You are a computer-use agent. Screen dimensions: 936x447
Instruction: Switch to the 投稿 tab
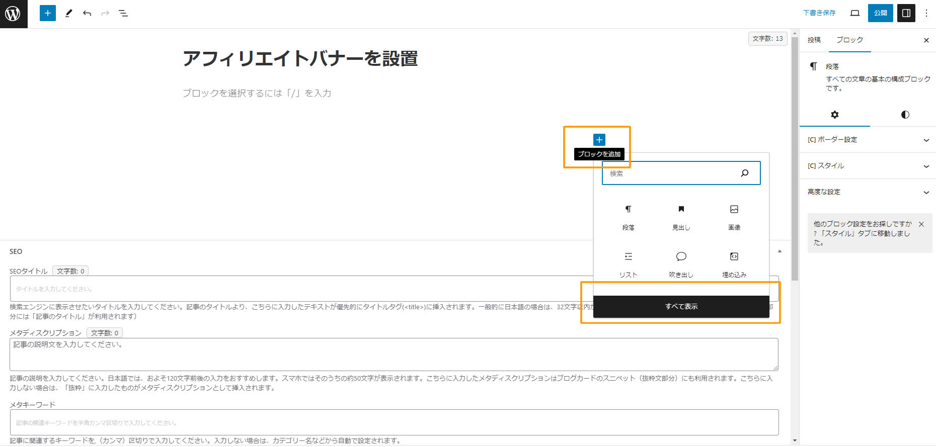click(814, 40)
